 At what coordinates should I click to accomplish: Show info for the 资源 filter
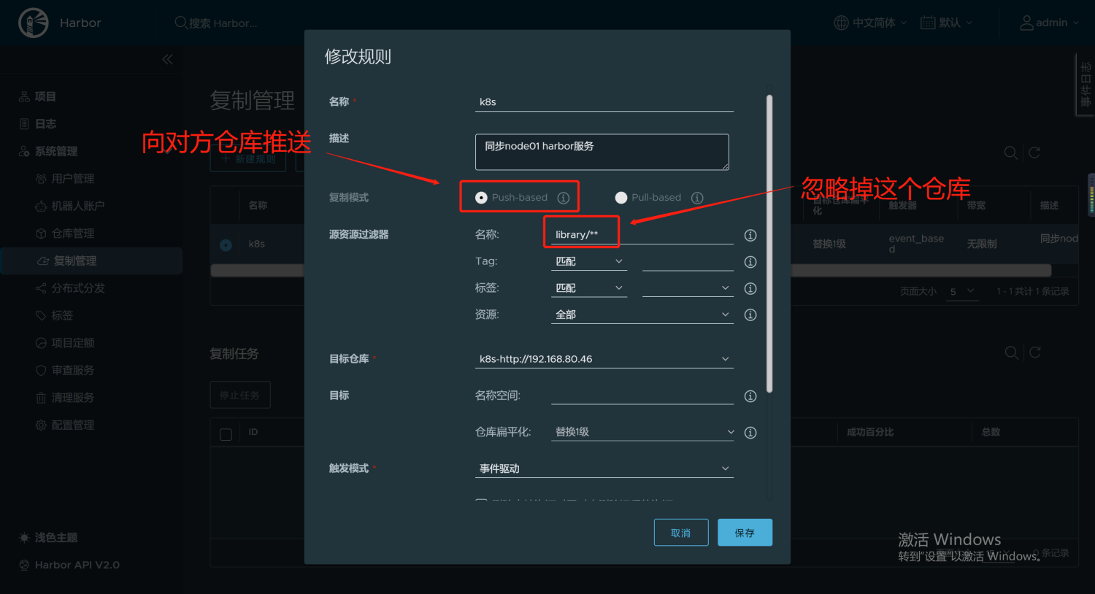[x=750, y=315]
